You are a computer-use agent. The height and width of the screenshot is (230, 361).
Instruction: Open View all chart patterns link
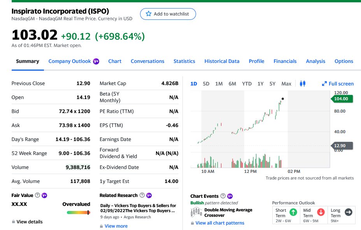tap(220, 223)
